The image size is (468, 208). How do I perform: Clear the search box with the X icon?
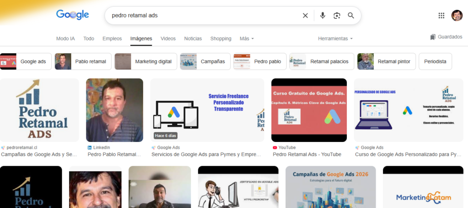(305, 15)
